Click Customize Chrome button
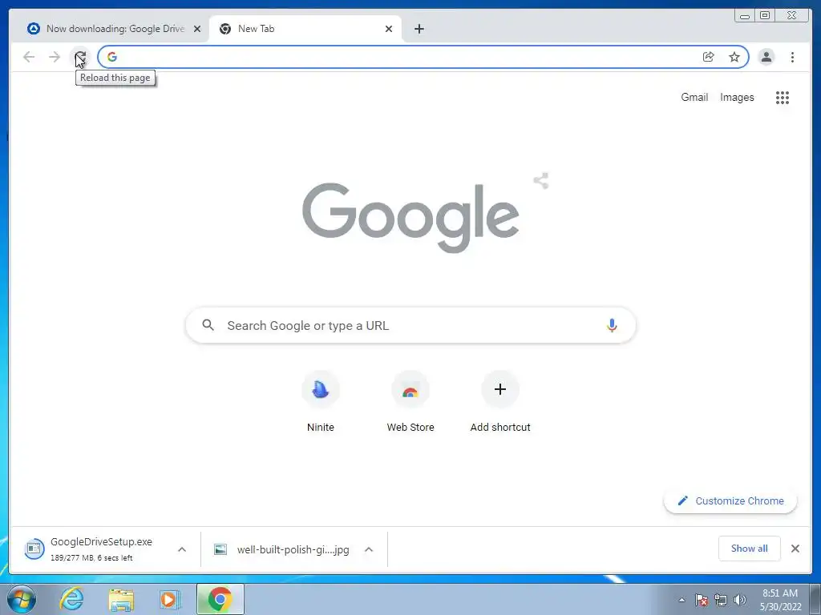This screenshot has width=821, height=615. [x=730, y=500]
